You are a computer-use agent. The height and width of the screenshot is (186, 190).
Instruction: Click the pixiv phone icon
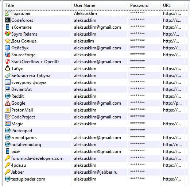click(x=8, y=151)
